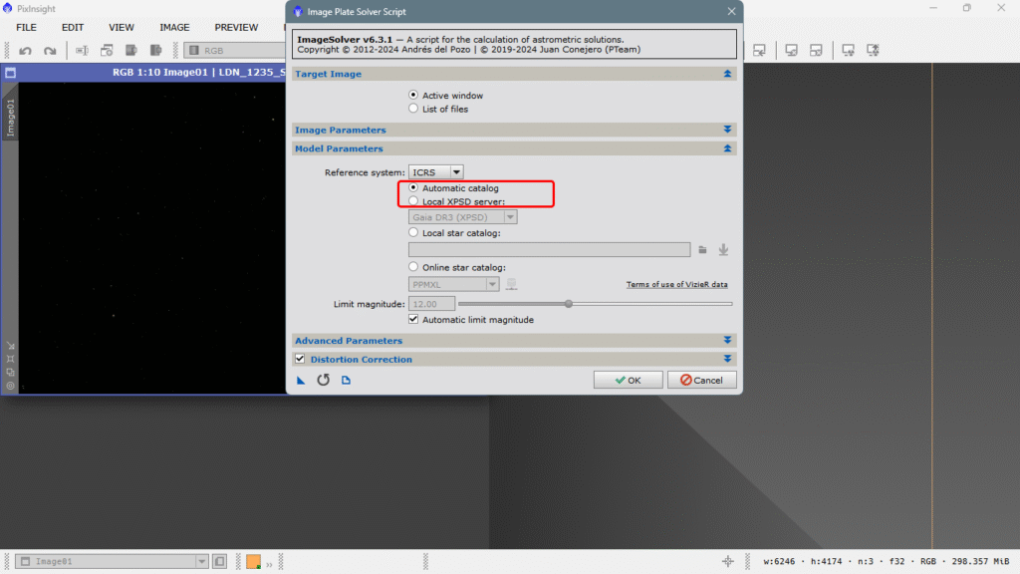Viewport: 1020px width, 574px height.
Task: Open the PREVIEW menu
Action: [x=236, y=27]
